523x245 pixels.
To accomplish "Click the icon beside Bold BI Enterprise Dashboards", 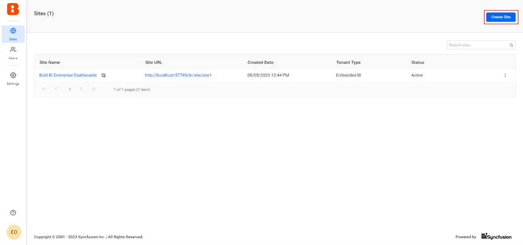I will pos(104,75).
